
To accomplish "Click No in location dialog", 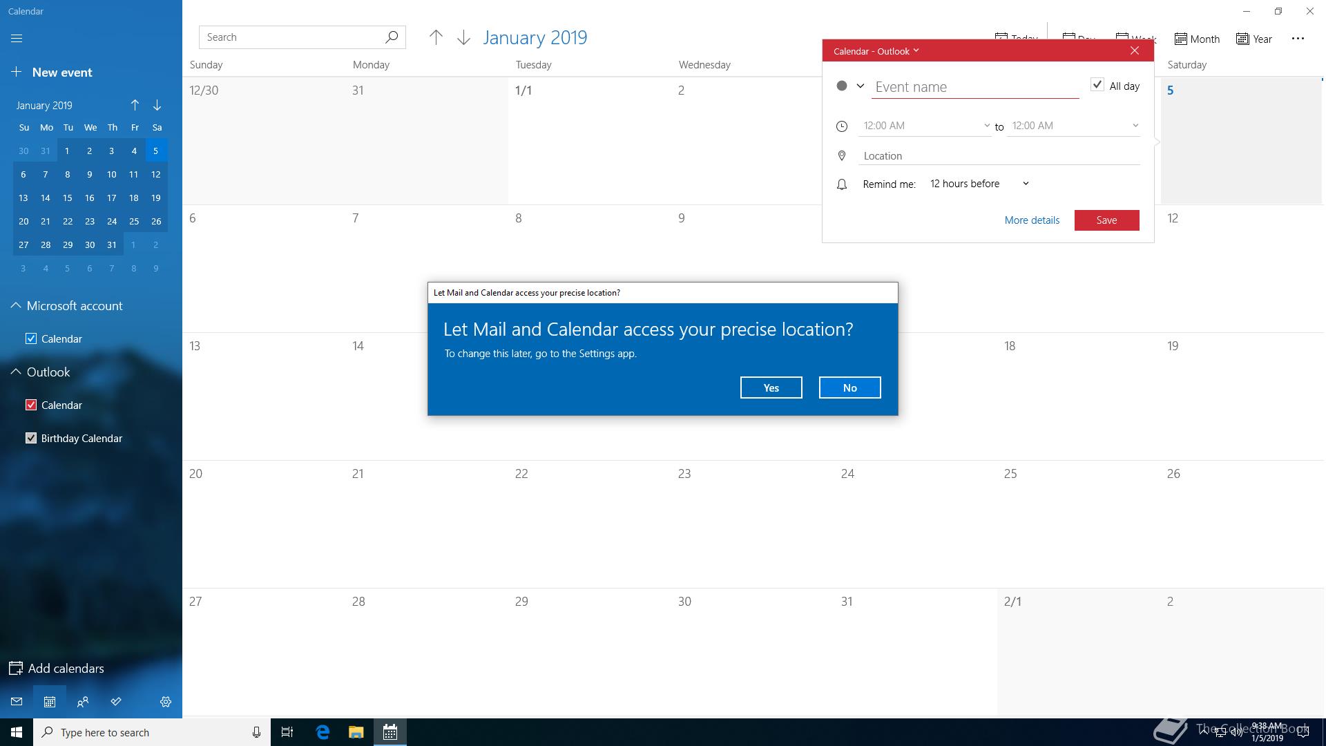I will 849,388.
